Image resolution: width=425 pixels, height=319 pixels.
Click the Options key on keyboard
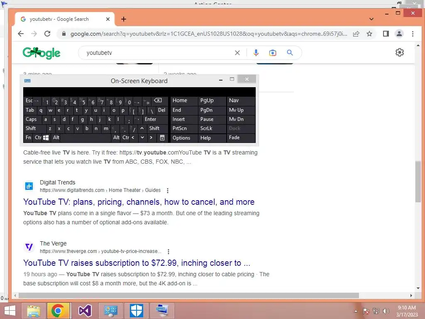[184, 138]
